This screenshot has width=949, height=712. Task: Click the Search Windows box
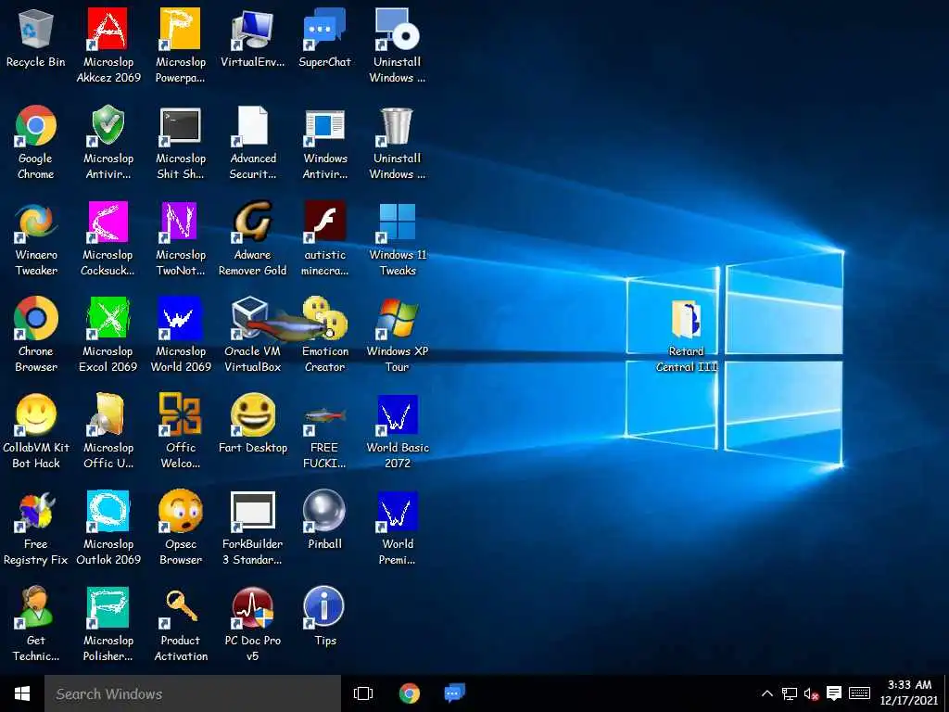193,693
